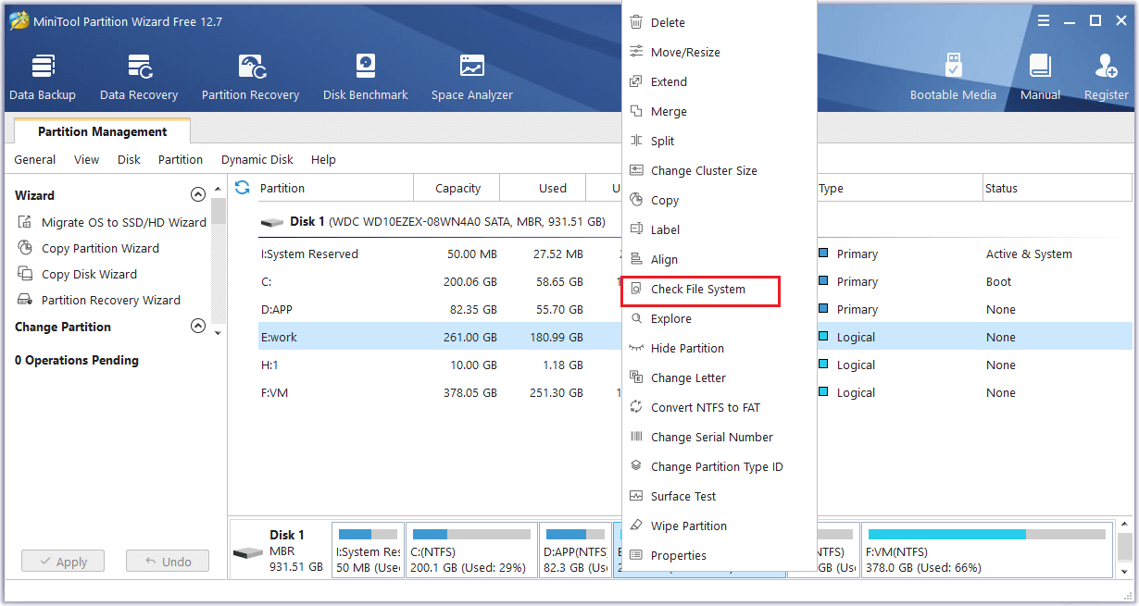Screen dimensions: 1139x606
Task: Launch Migrate OS to SSD/HD Wizard
Action: (x=112, y=222)
